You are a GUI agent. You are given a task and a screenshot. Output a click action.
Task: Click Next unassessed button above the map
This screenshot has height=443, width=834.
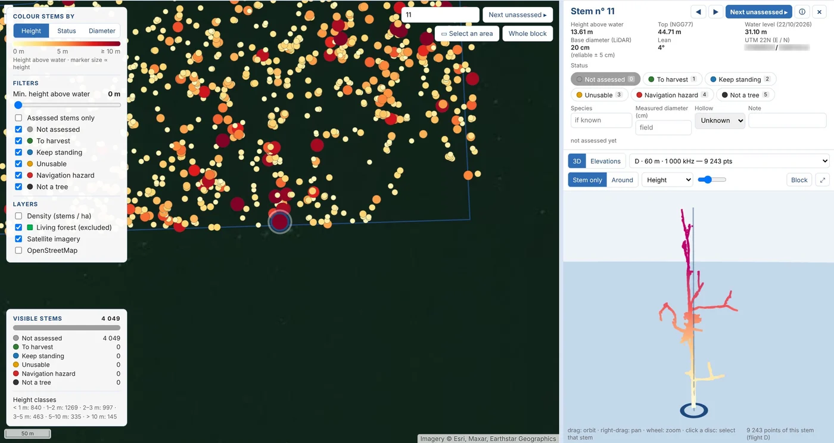click(x=518, y=15)
